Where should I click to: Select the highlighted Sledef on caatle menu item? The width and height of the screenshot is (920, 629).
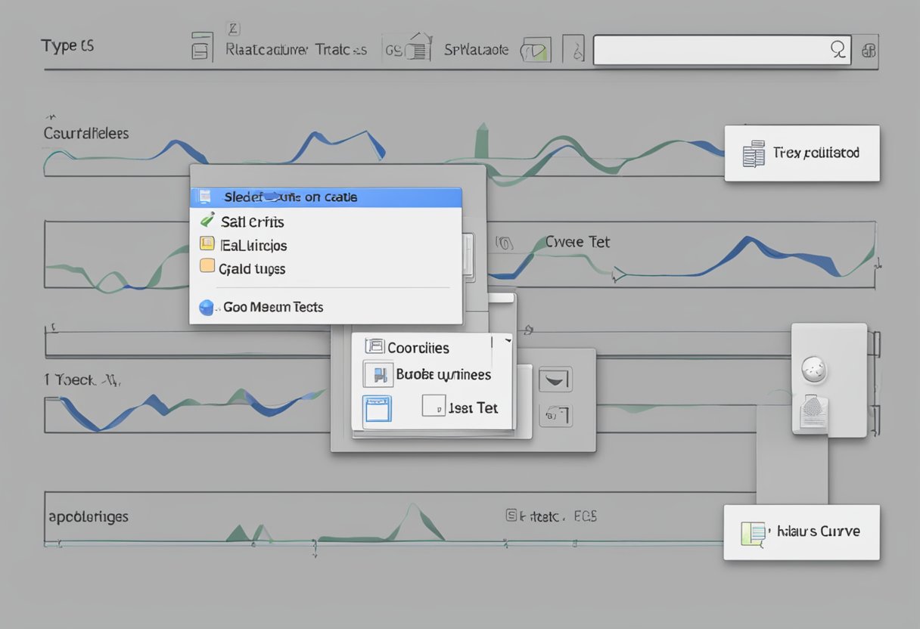coord(325,197)
